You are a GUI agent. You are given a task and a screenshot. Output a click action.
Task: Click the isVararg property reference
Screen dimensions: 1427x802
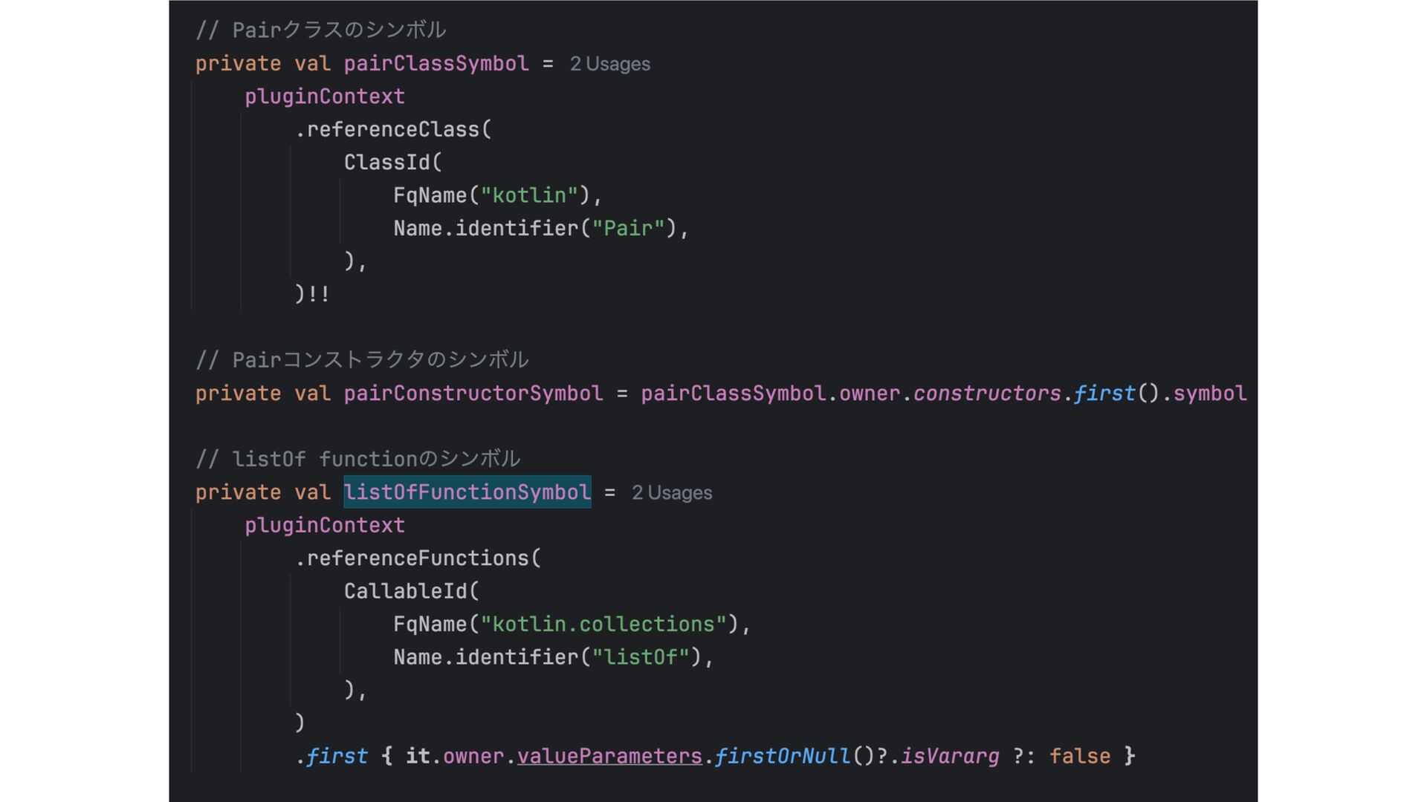(x=950, y=757)
